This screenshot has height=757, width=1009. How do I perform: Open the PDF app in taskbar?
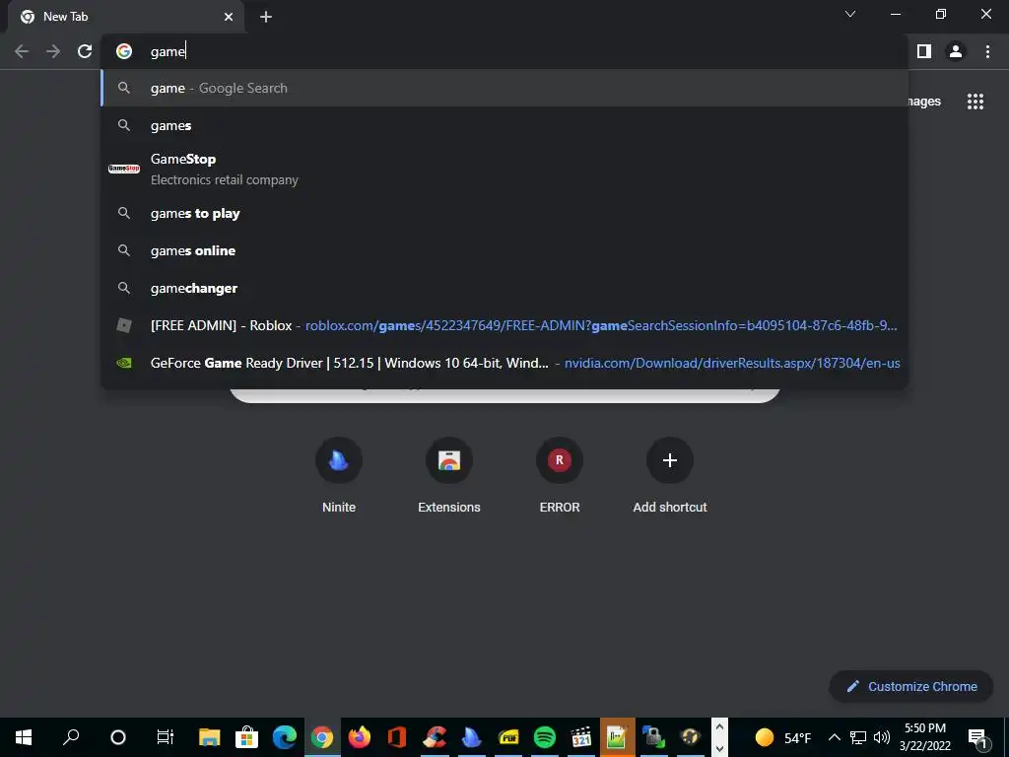click(x=508, y=737)
